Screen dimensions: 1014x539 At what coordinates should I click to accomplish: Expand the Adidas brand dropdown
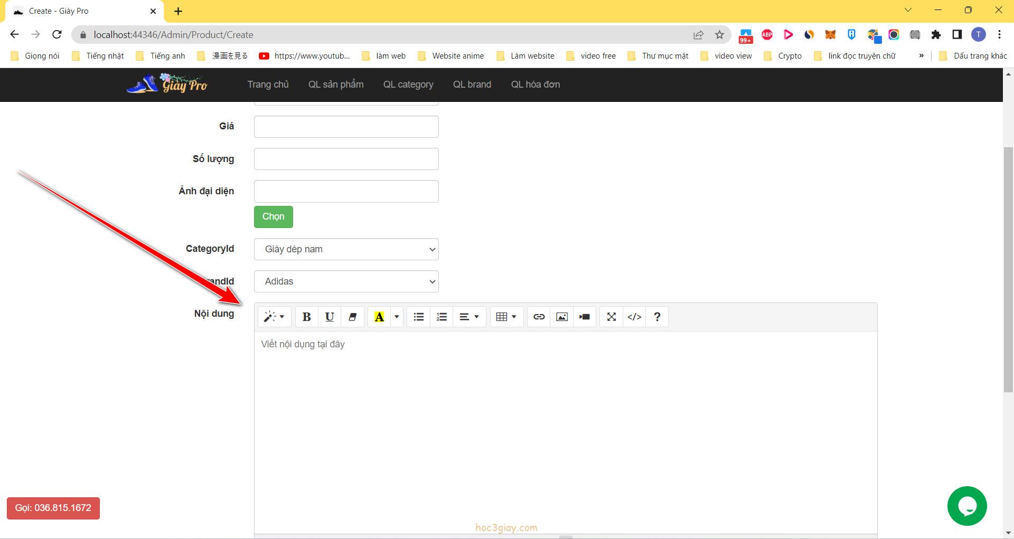pyautogui.click(x=346, y=281)
